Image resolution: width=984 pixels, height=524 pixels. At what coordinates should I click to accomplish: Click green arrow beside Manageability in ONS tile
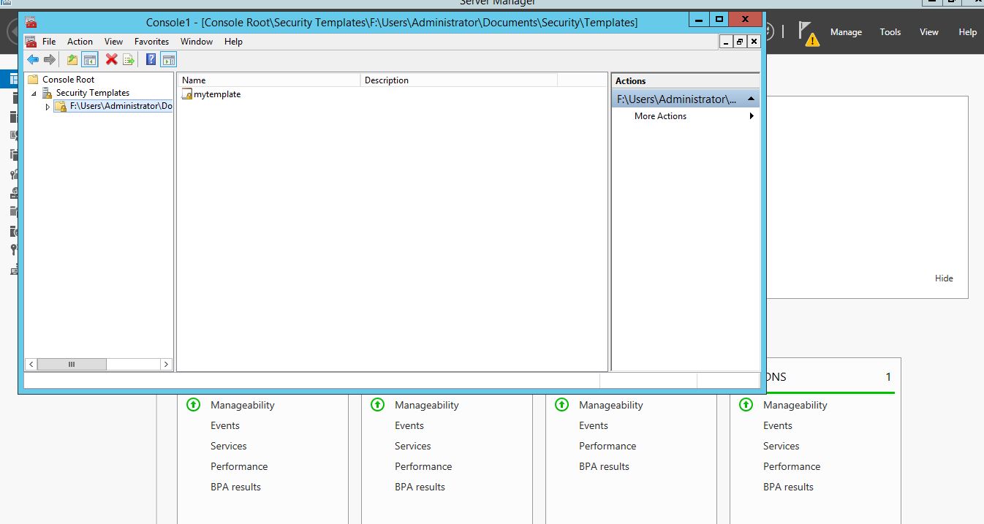(x=746, y=404)
